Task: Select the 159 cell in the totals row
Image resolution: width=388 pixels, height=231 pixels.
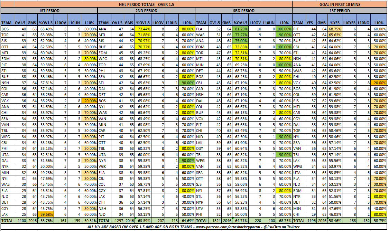Action: tap(74, 220)
